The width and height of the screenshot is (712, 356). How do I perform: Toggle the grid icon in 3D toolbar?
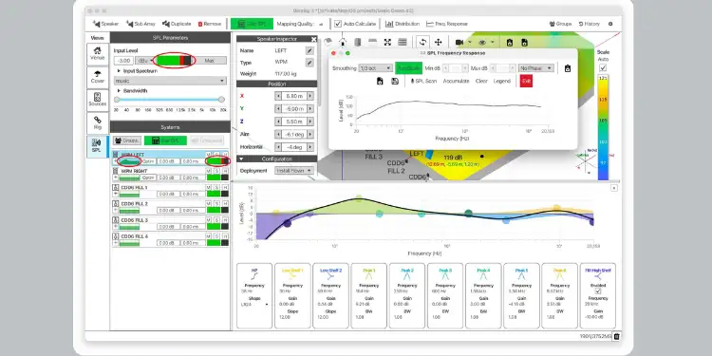point(403,42)
